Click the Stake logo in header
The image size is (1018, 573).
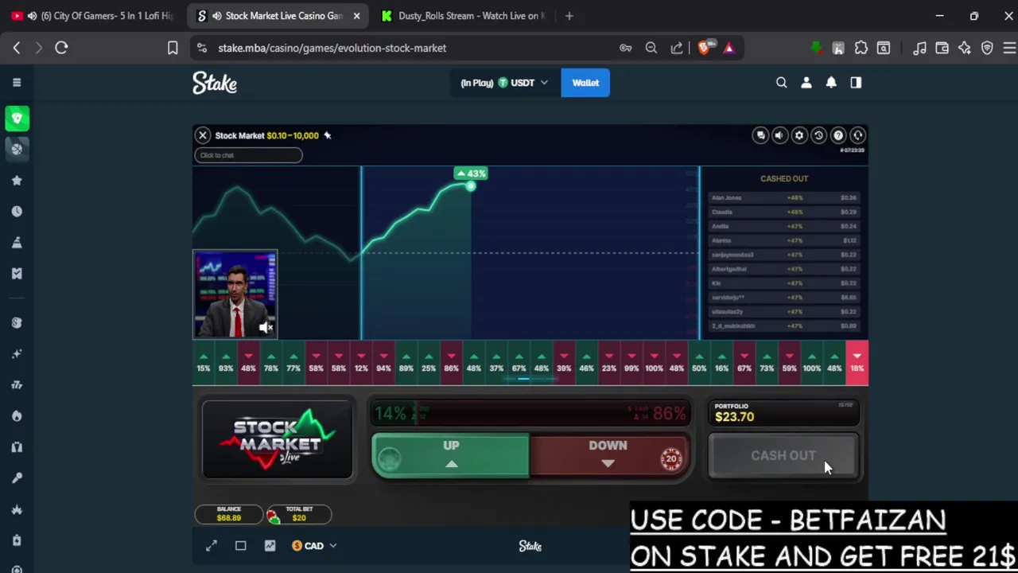click(215, 83)
